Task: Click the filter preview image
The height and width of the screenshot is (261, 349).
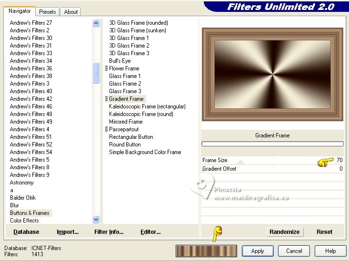Action: tap(272, 74)
